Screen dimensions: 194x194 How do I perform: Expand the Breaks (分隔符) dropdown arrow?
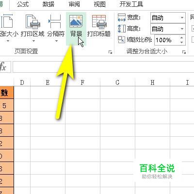coord(56,41)
